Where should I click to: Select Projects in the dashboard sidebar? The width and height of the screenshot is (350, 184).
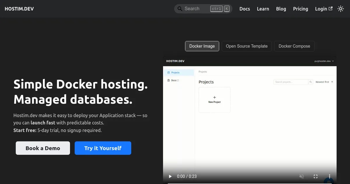(175, 72)
